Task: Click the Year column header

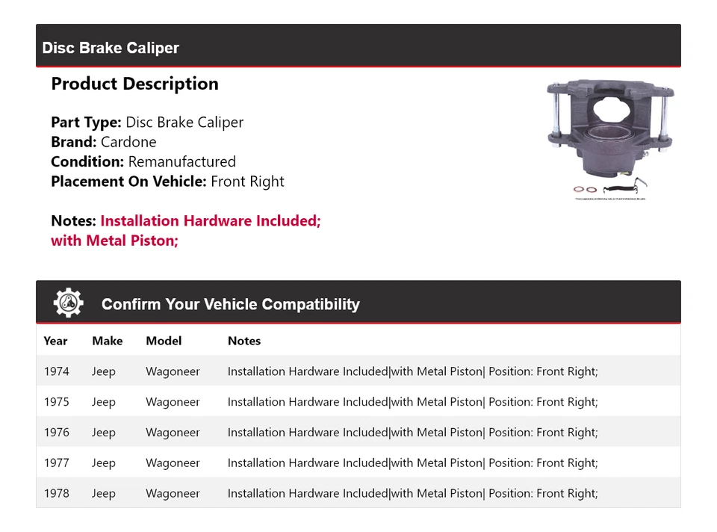Action: tap(55, 341)
